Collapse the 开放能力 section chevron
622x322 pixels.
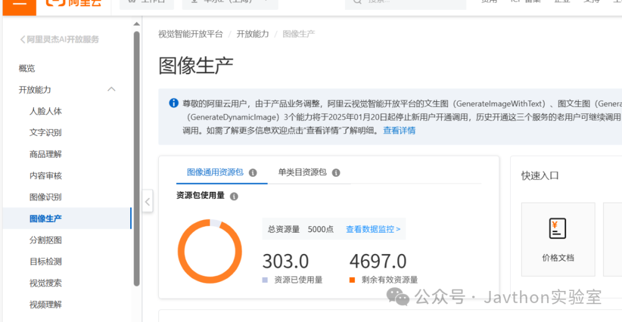(112, 90)
